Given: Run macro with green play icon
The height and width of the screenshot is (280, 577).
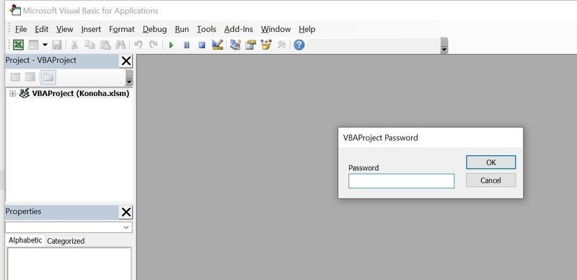Looking at the screenshot, I should [x=171, y=45].
